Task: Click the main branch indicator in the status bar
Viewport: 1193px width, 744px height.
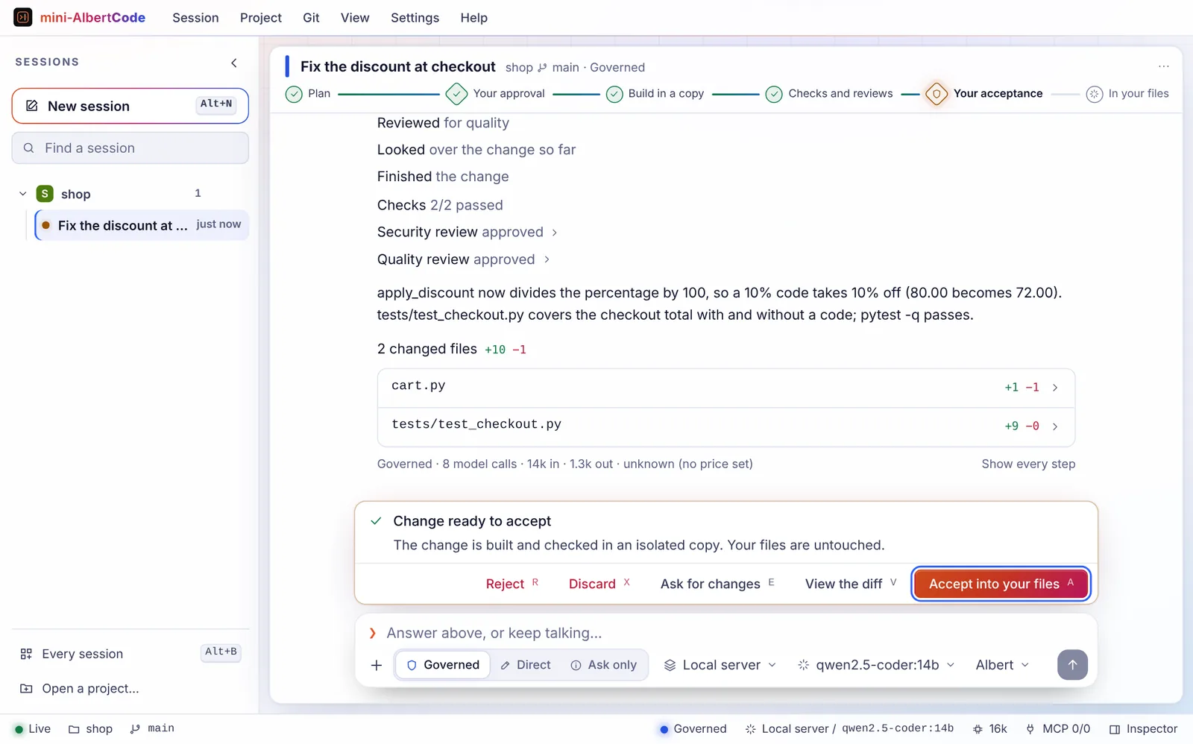Action: (152, 728)
